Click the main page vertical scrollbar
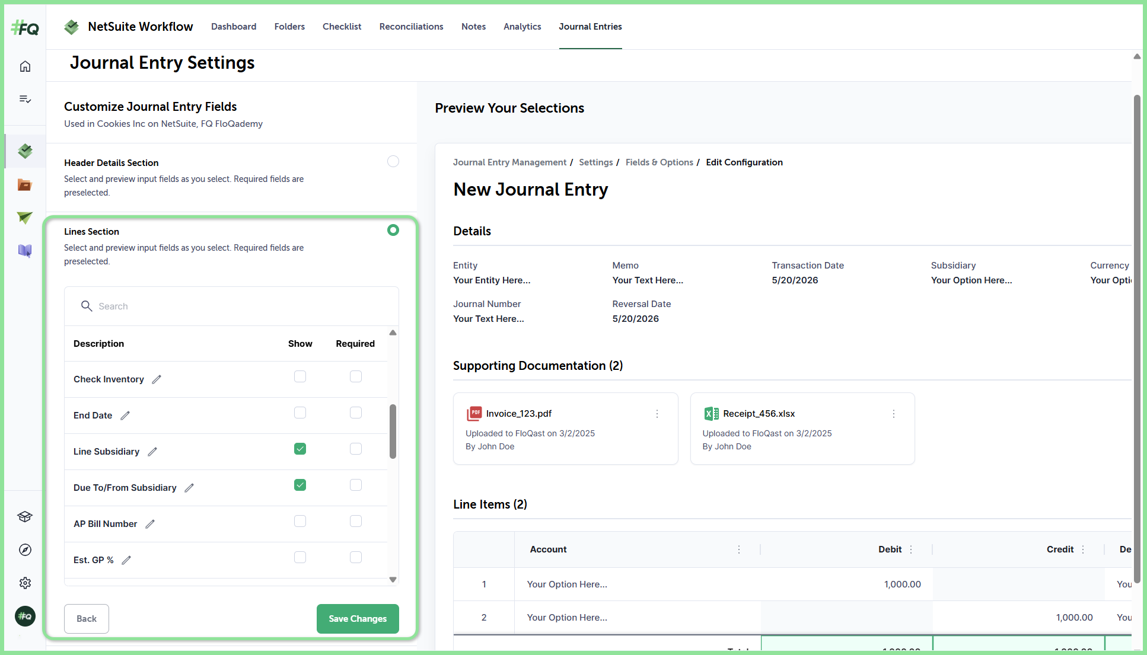The height and width of the screenshot is (655, 1147). pos(1137,338)
